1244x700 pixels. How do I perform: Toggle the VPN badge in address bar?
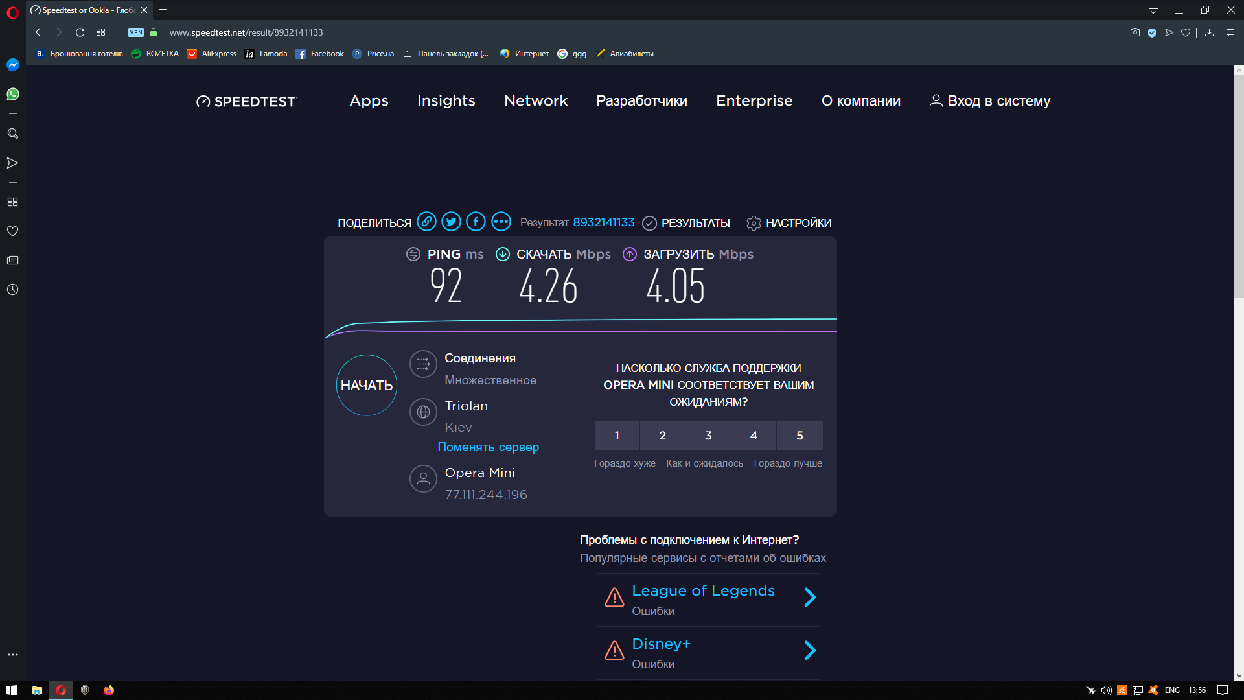tap(136, 32)
